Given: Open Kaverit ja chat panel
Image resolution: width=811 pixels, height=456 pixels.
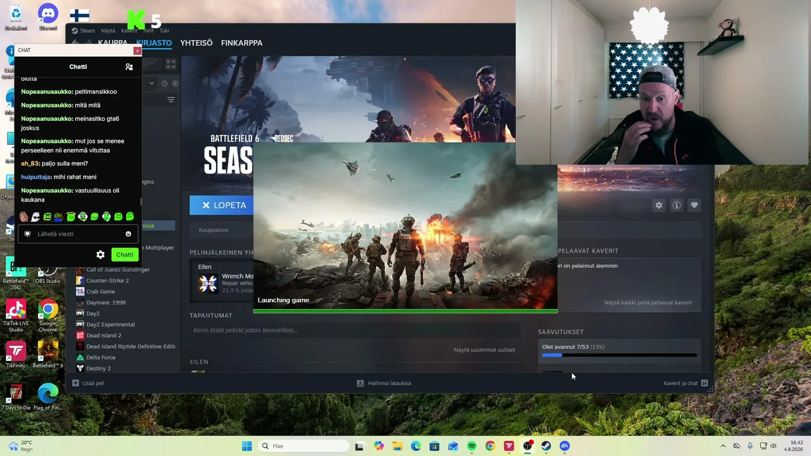Looking at the screenshot, I should (x=686, y=383).
